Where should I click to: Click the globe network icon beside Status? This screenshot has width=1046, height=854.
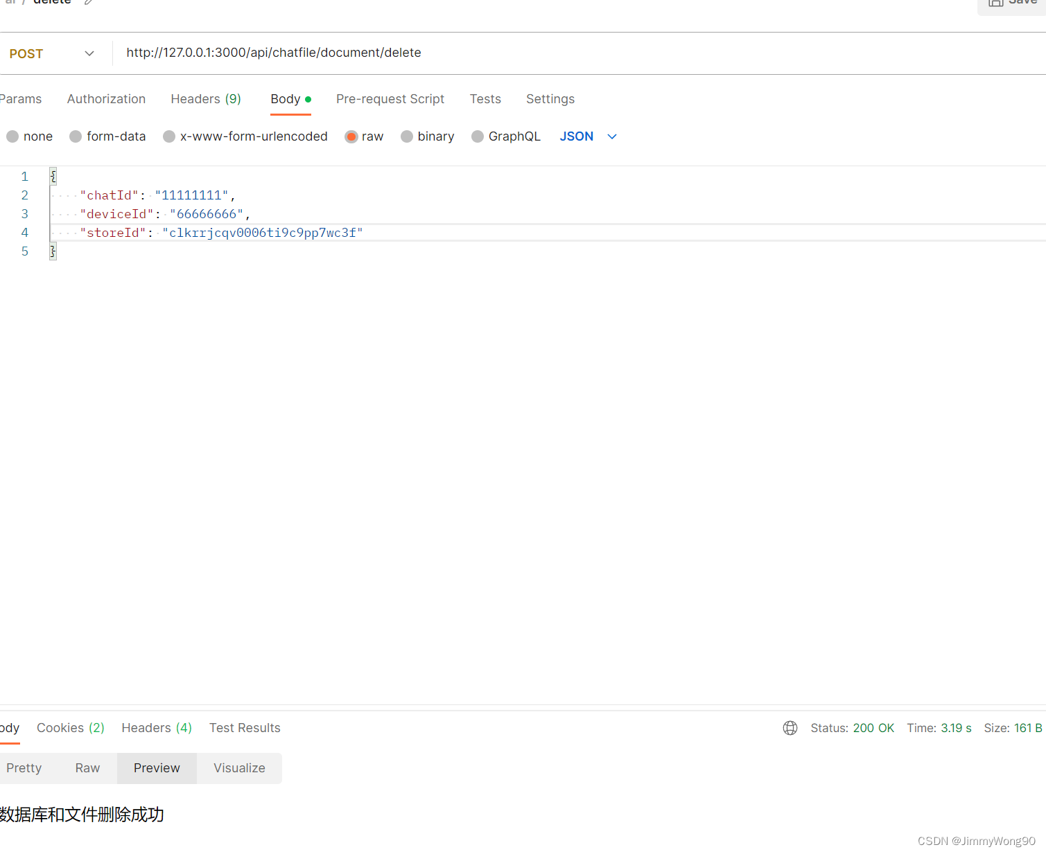790,728
